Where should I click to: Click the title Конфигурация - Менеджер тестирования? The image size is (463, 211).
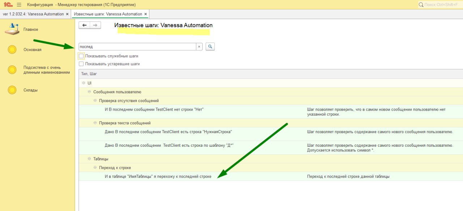pos(81,5)
